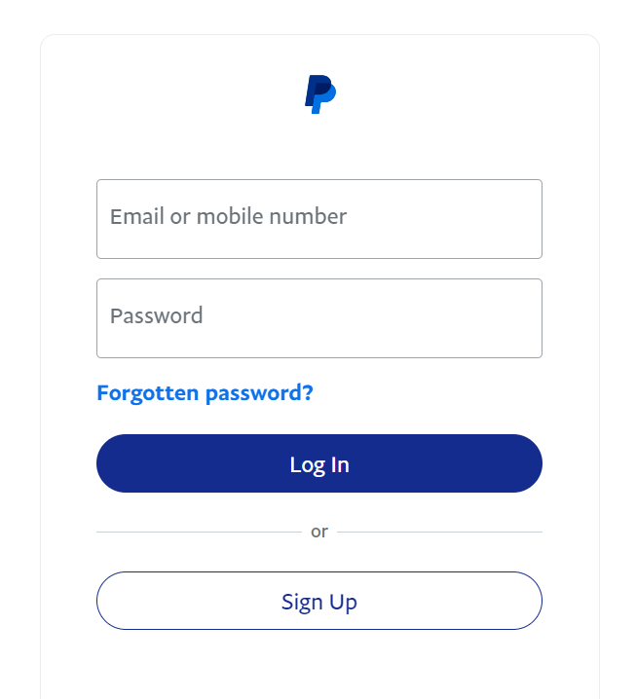This screenshot has width=636, height=699.
Task: Click the "Email or mobile number" placeholder text
Action: [x=228, y=217]
